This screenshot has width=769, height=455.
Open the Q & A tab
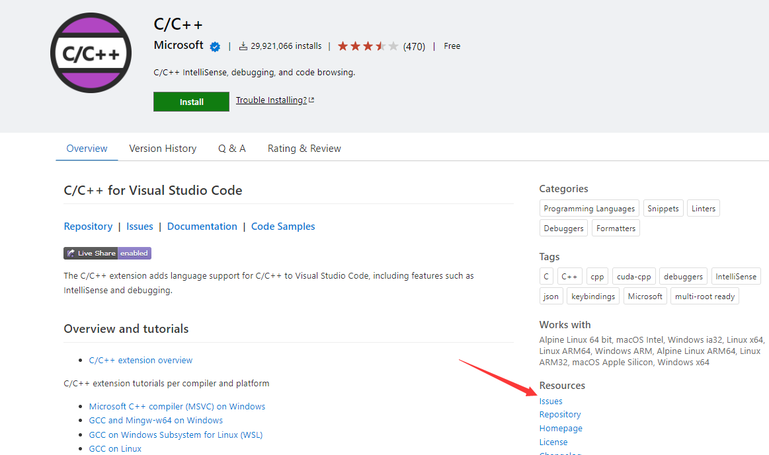(232, 149)
